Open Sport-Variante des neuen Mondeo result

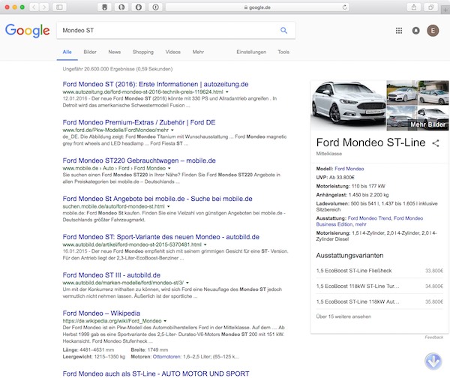(161, 237)
